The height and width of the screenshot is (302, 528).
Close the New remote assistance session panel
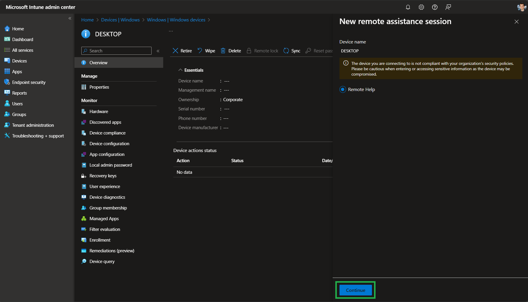pyautogui.click(x=516, y=22)
